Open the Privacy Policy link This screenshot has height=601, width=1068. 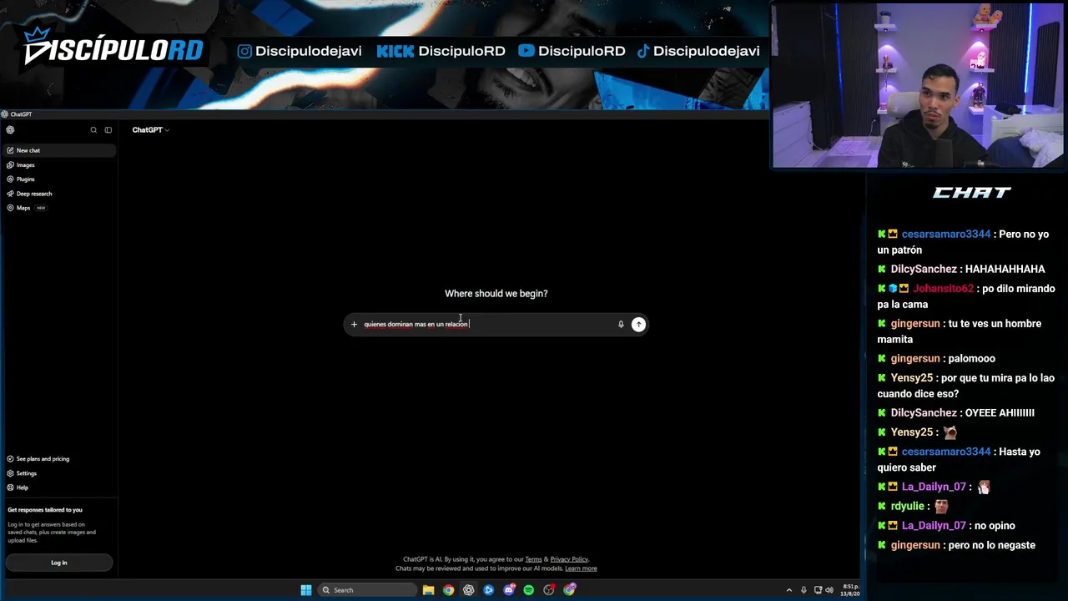(x=569, y=559)
